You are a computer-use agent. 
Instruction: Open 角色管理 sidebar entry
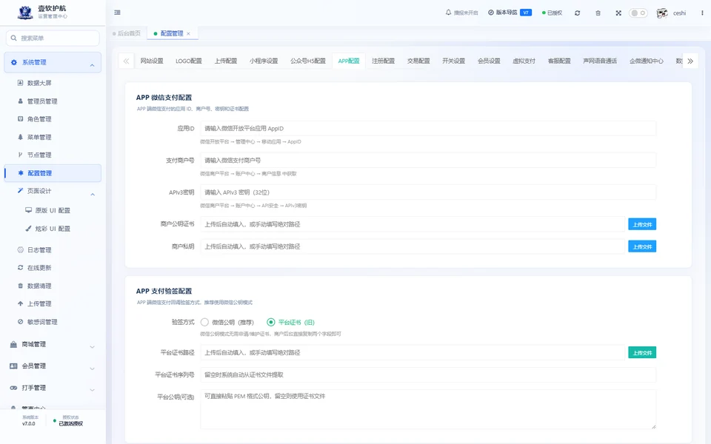(x=39, y=119)
